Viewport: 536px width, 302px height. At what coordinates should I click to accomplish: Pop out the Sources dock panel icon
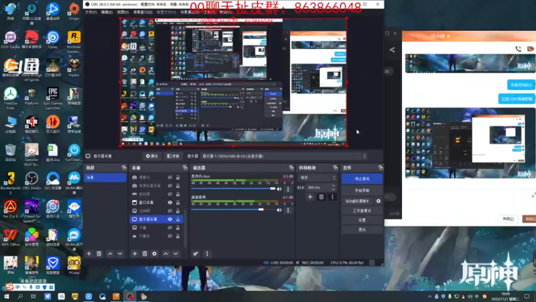click(x=185, y=168)
